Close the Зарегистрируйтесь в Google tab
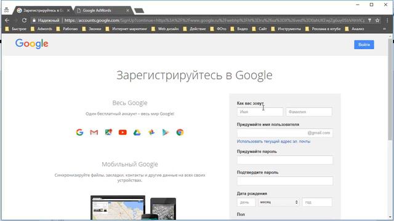394x221 pixels. pos(68,10)
